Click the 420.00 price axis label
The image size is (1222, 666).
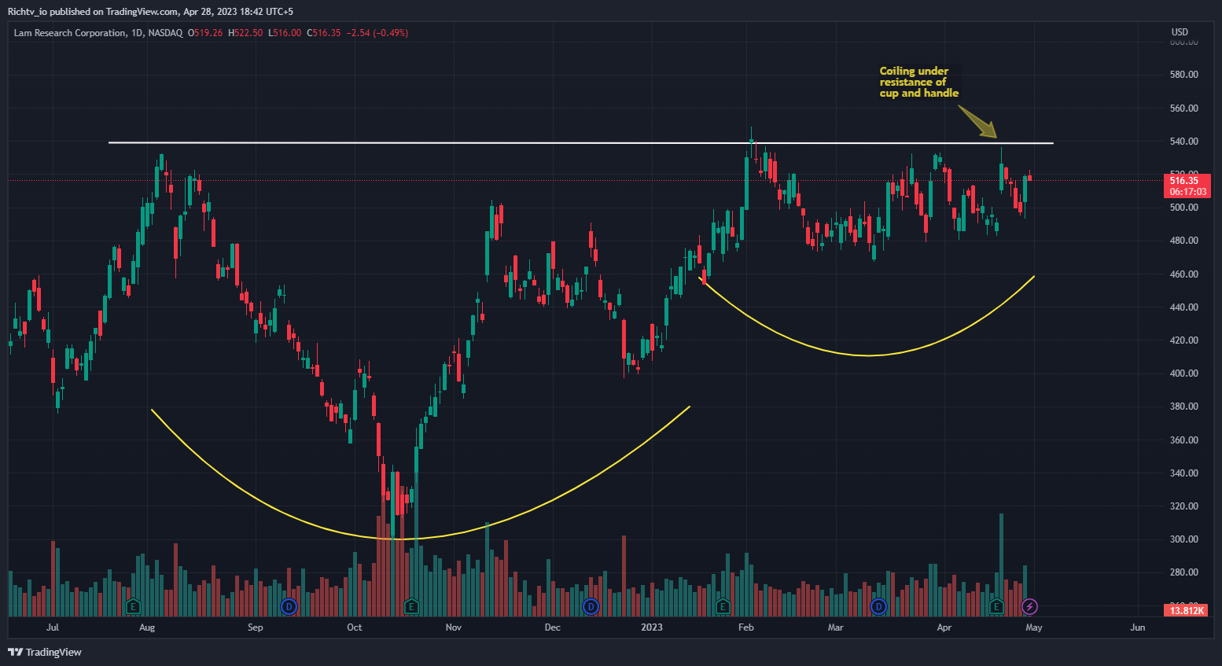(1183, 340)
